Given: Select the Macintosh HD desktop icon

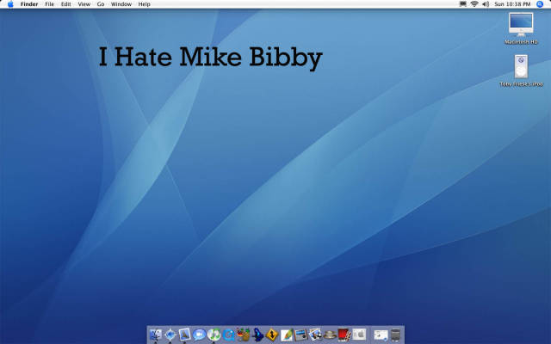Looking at the screenshot, I should point(521,25).
